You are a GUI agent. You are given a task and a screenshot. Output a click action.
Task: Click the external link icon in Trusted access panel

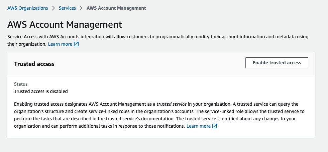215,126
